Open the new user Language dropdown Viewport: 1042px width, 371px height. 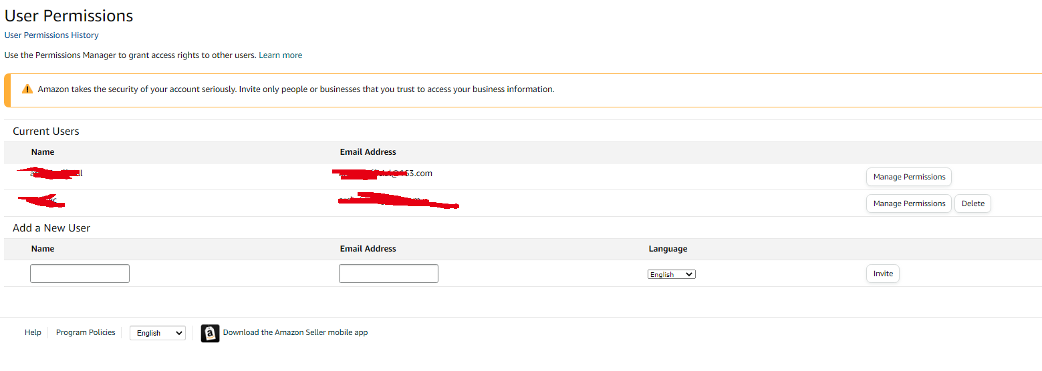point(672,274)
